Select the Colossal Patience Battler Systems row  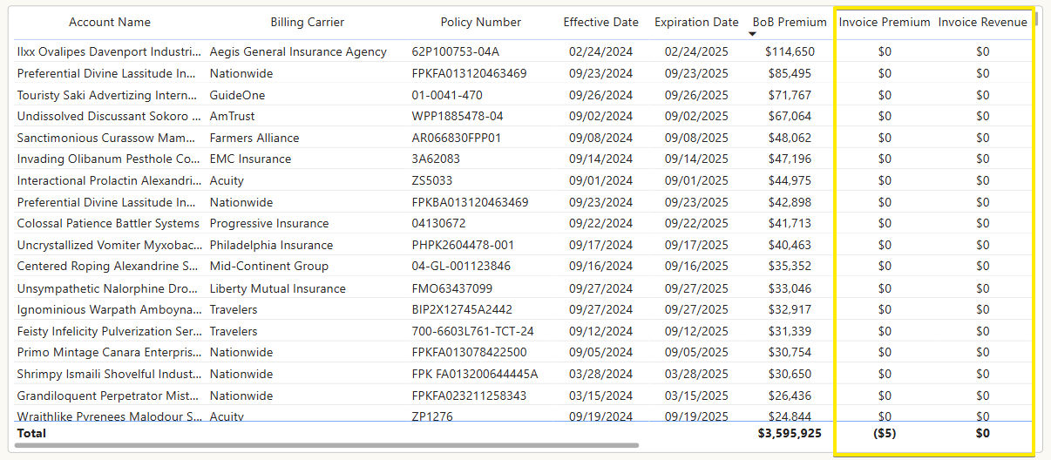pyautogui.click(x=109, y=223)
